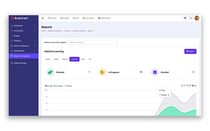
Task: Select the All time filter
Action: tap(90, 59)
